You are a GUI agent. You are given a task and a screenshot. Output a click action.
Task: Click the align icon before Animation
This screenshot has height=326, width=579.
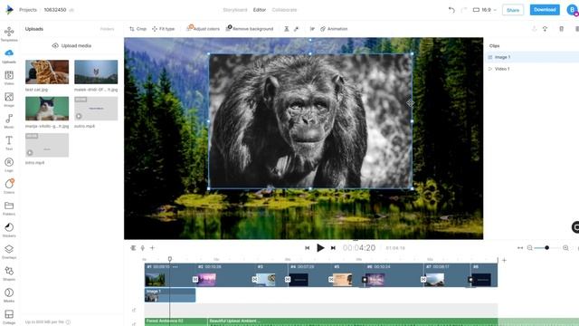coord(312,29)
